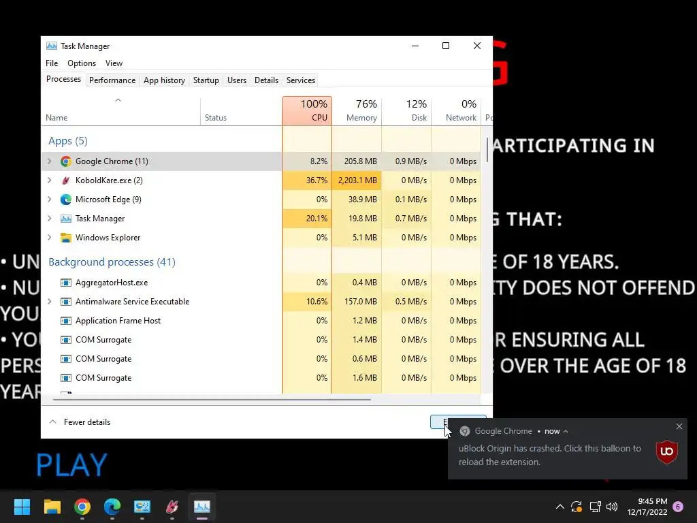Click the vertical scrollbar thumb in process list

487,150
